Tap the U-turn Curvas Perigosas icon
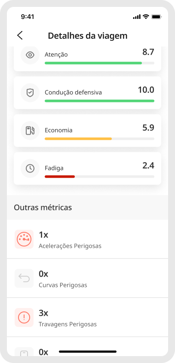This screenshot has width=175, height=363. (24, 278)
